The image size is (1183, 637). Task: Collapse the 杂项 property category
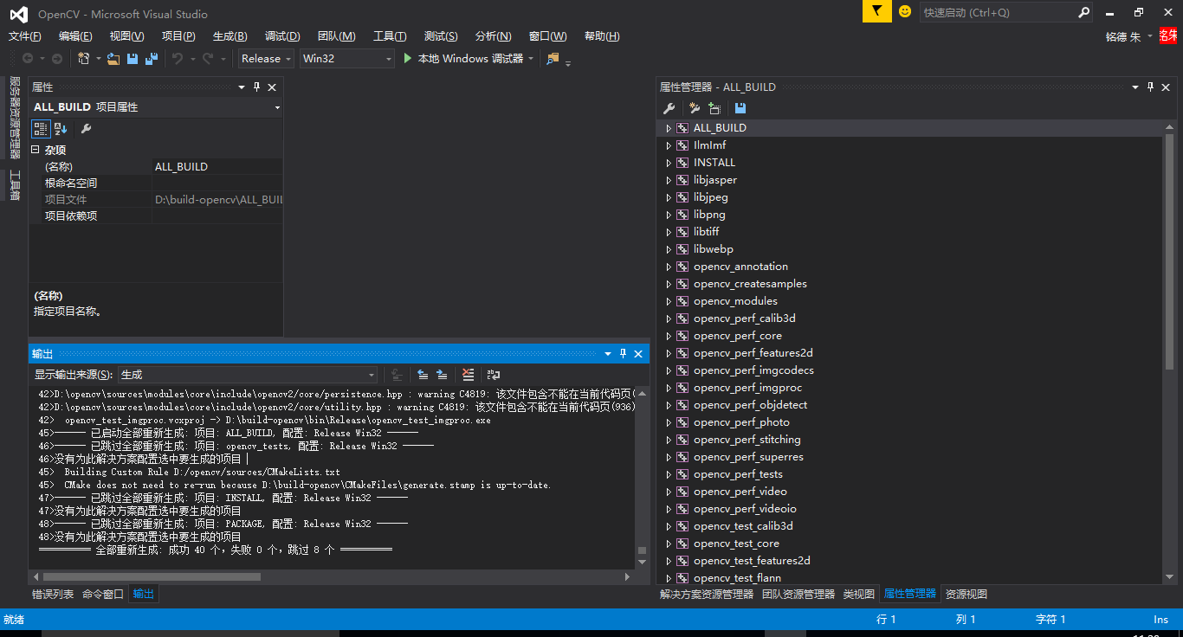point(36,150)
